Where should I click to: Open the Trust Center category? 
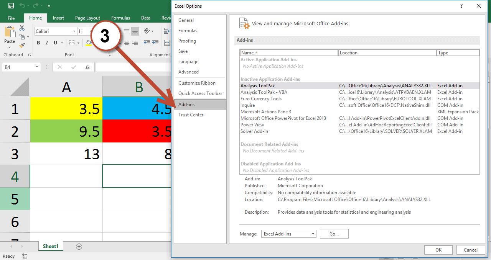200,115
